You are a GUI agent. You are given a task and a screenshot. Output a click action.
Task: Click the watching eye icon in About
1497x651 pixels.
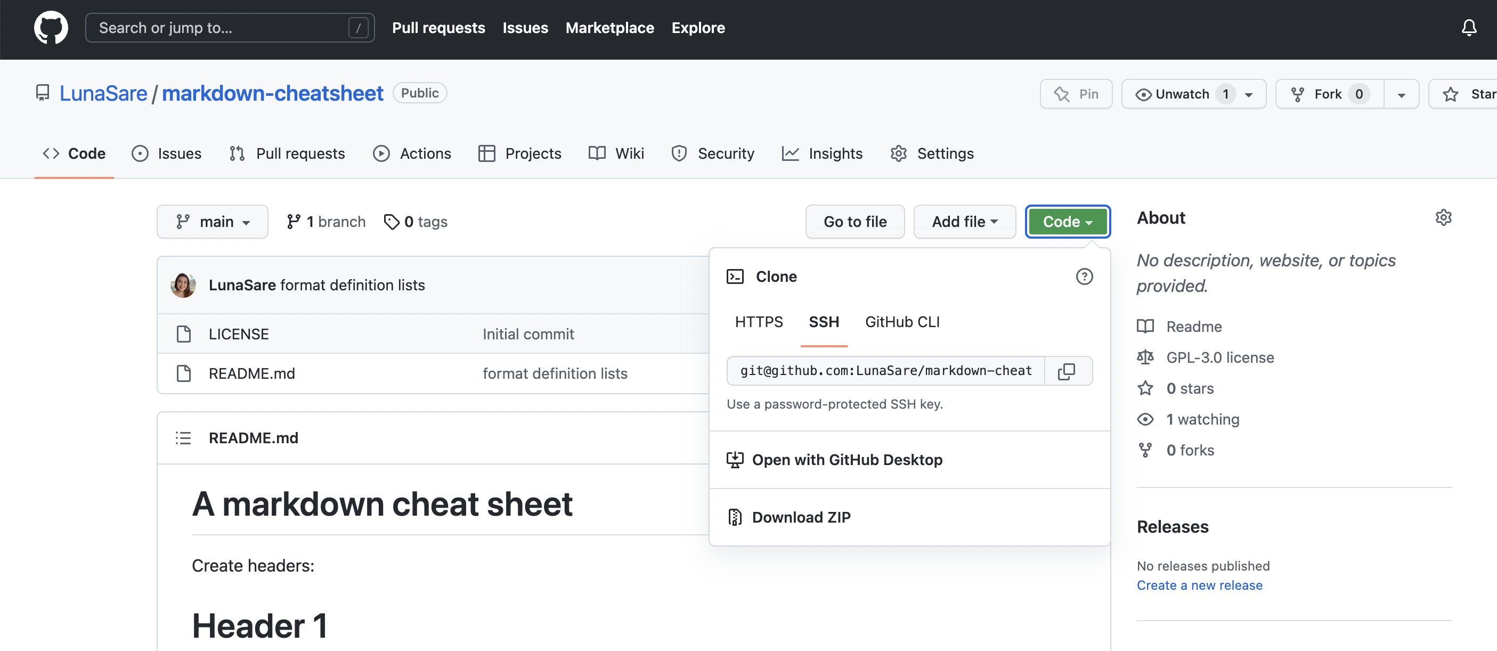click(x=1145, y=419)
